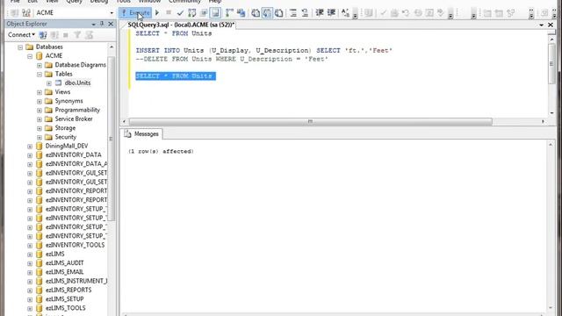Open Object Explorer window position dropdown

[94, 24]
